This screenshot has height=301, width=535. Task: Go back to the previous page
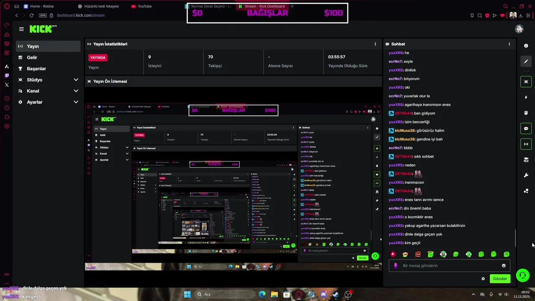pyautogui.click(x=17, y=15)
